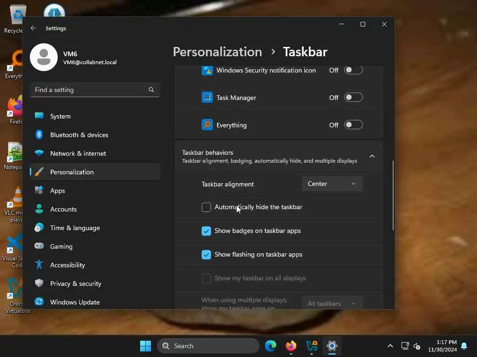Screen dimensions: 477x357
Task: Select the Everything desktop shortcut
Action: [14, 64]
